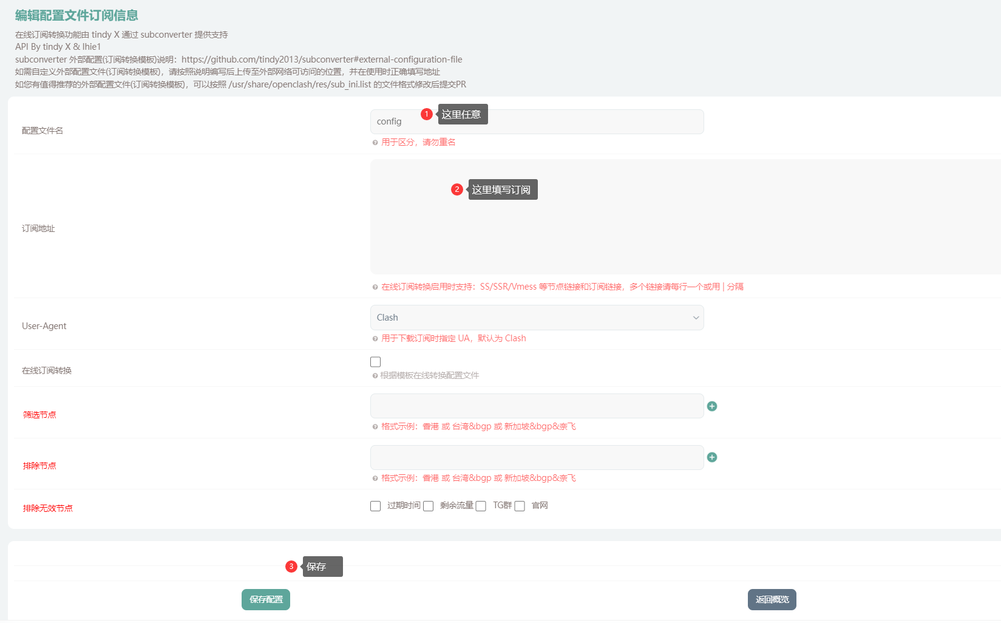This screenshot has width=1001, height=623.
Task: Click the 筛选节点 keyword input field
Action: [537, 406]
